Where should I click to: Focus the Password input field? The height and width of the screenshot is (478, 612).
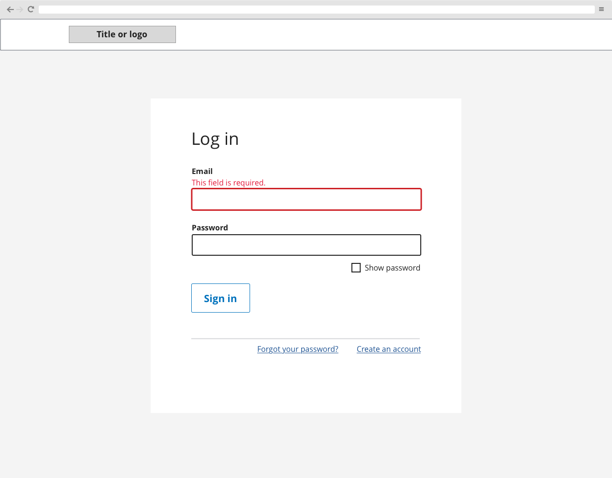[x=306, y=245]
